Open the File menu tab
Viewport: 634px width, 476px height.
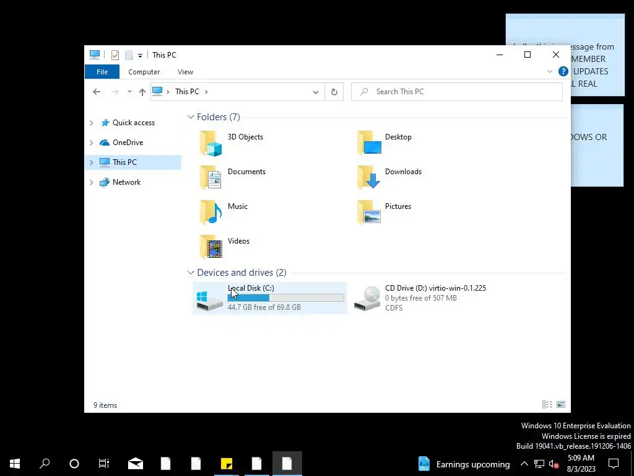coord(102,72)
